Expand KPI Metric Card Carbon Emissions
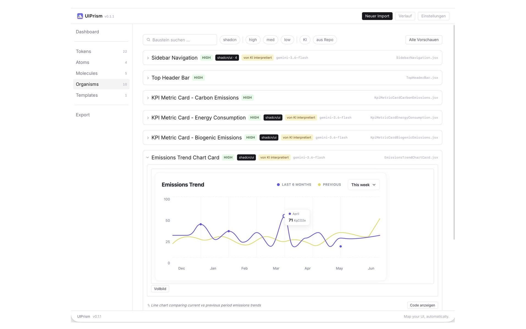The height and width of the screenshot is (329, 526). [x=148, y=98]
